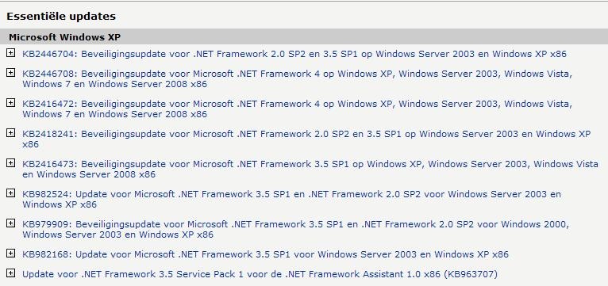The height and width of the screenshot is (286, 608).
Task: Expand the KB982168 update entry
Action: point(11,253)
